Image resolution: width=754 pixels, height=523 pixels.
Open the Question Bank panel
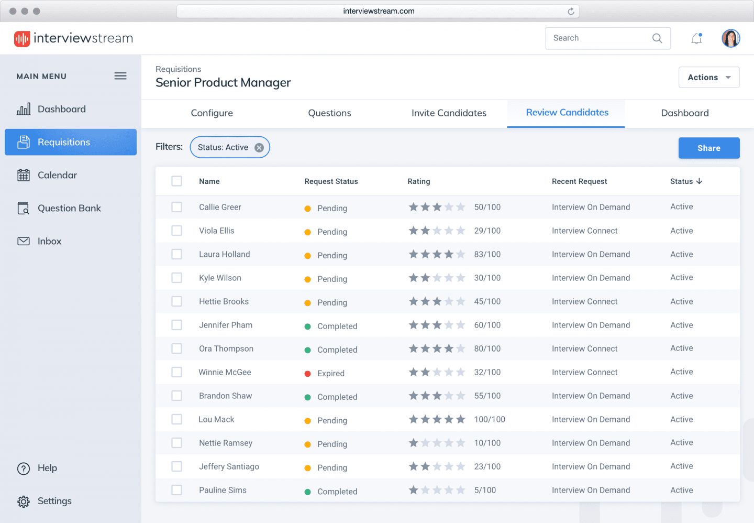tap(24, 208)
